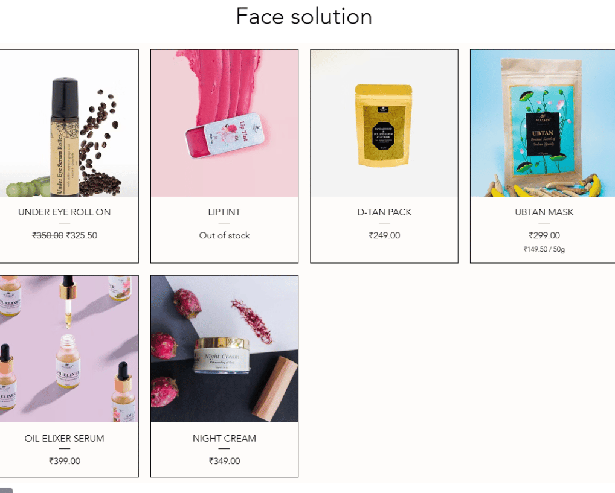Click the ₹299.00 Ubtan Mask price
The image size is (615, 493).
544,235
